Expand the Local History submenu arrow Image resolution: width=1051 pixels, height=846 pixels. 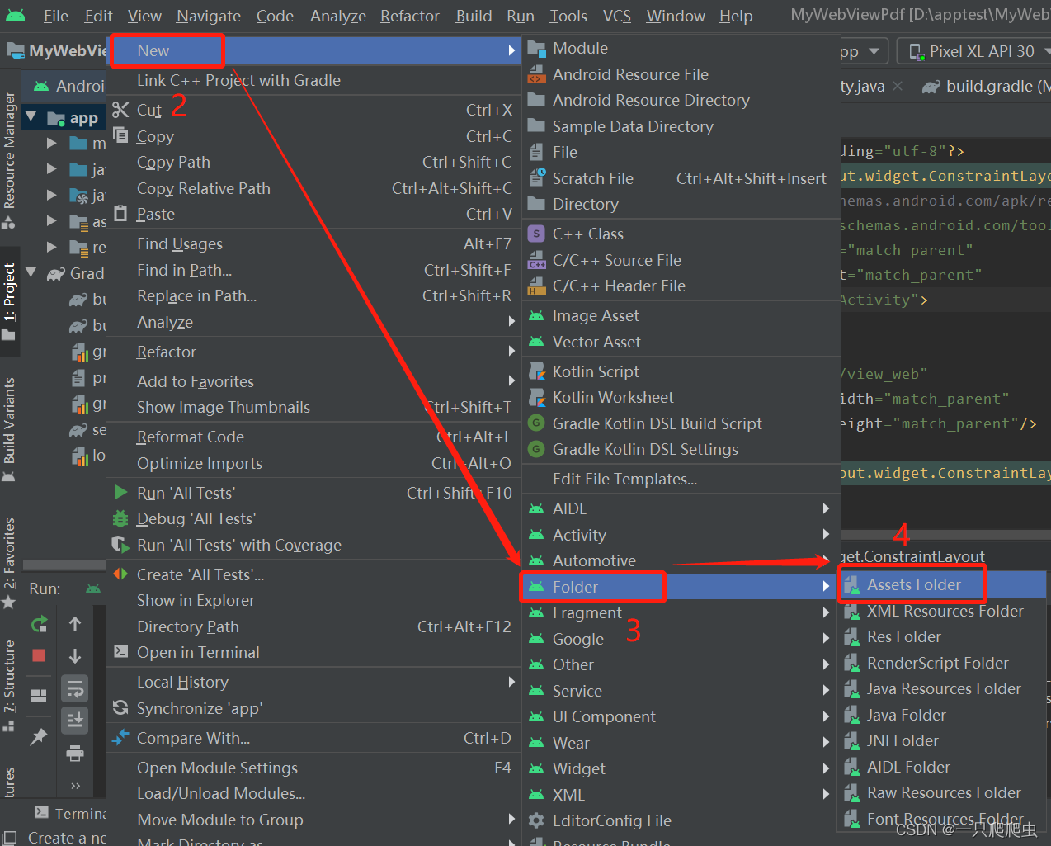click(511, 682)
